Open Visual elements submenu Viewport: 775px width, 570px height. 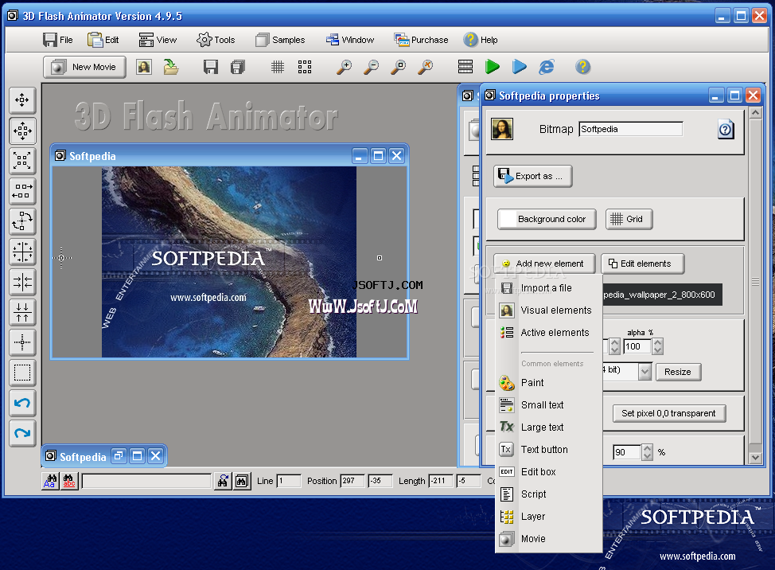pyautogui.click(x=548, y=310)
